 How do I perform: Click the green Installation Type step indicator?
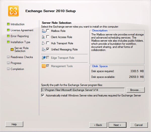[x=8, y=42]
